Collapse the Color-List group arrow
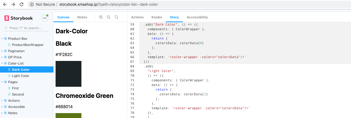This screenshot has width=351, height=118. [x=2, y=63]
